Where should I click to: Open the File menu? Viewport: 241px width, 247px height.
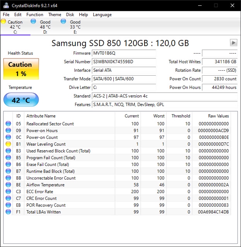(6, 15)
